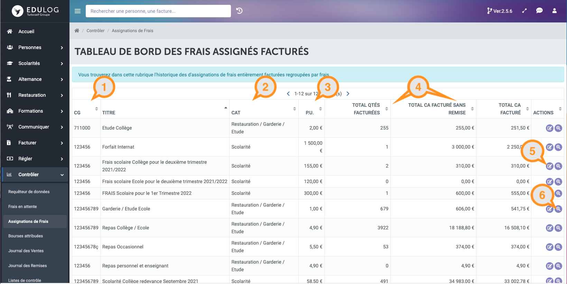Open the chat messages icon
This screenshot has width=567, height=284.
pyautogui.click(x=539, y=11)
